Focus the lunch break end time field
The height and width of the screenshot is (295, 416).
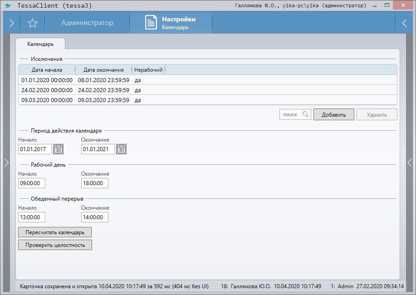pyautogui.click(x=94, y=217)
